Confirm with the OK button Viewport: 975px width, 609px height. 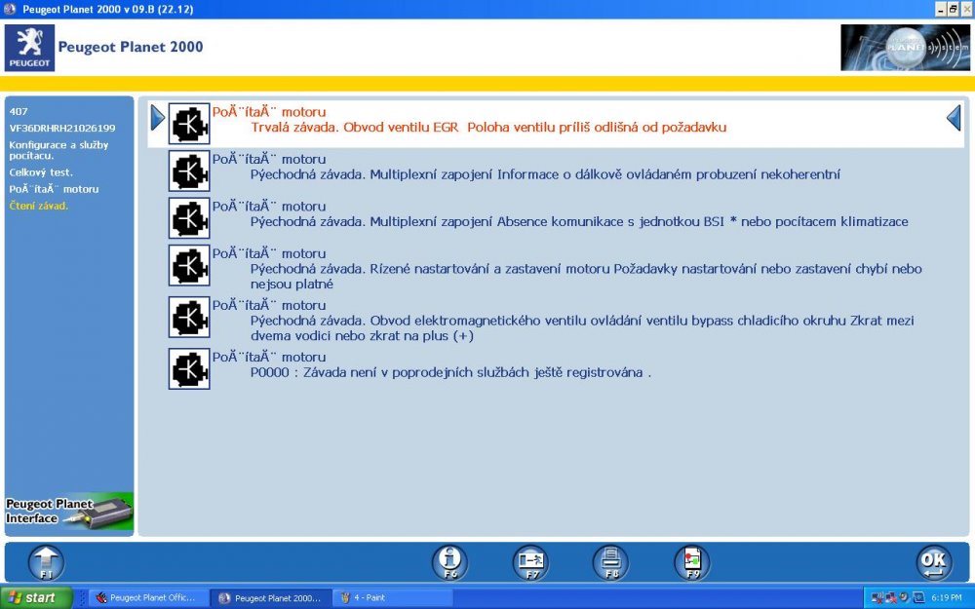(934, 563)
